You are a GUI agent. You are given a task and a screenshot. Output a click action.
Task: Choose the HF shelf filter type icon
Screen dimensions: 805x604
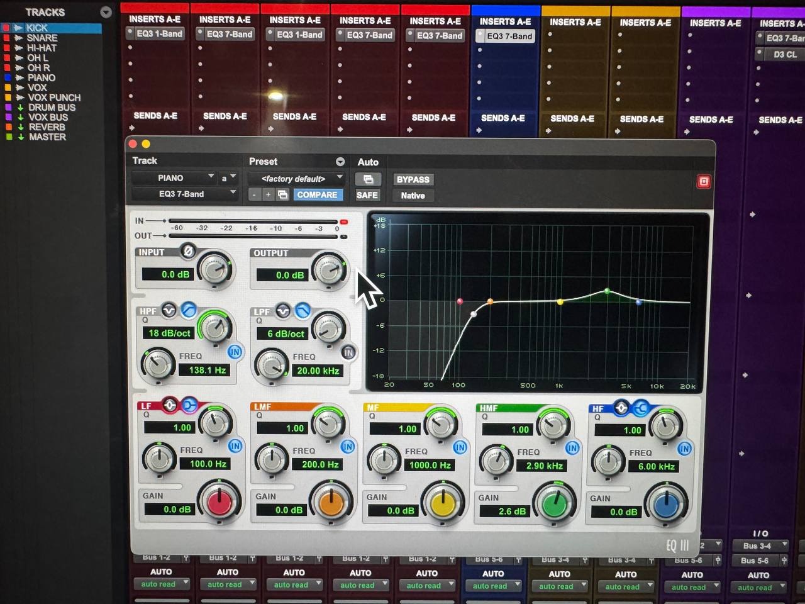[x=641, y=408]
